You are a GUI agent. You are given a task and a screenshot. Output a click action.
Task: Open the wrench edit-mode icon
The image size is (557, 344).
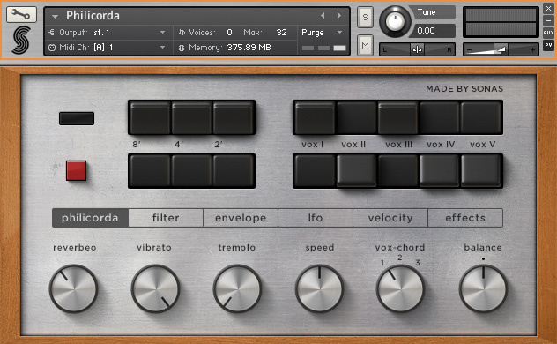(x=21, y=15)
